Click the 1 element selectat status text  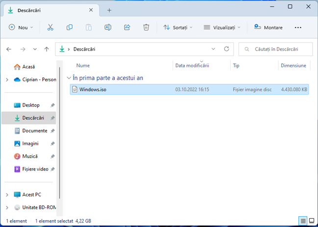coord(54,221)
